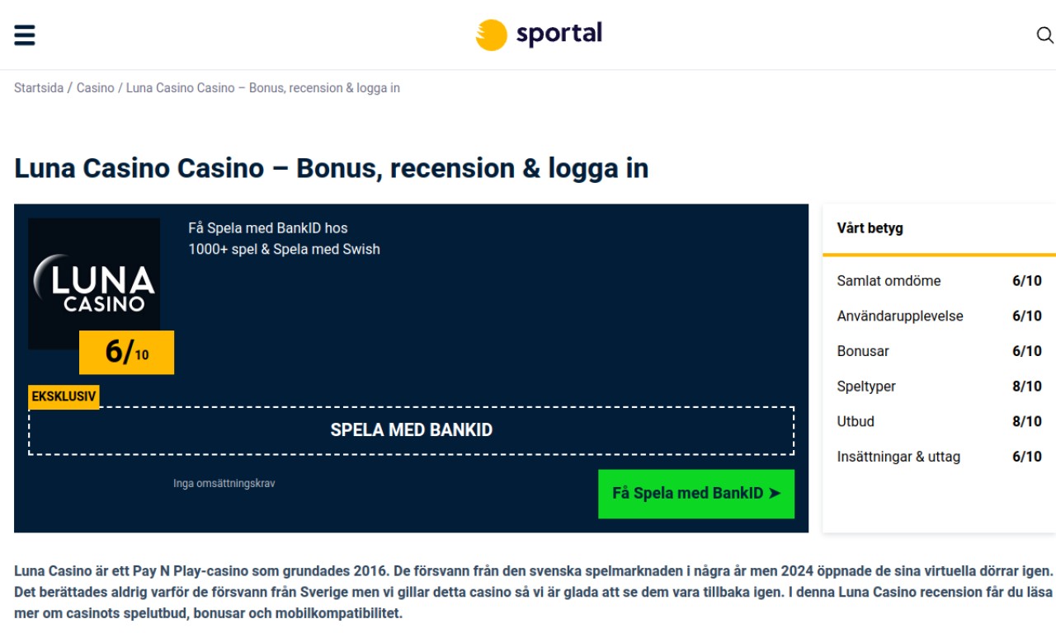This screenshot has width=1056, height=633.
Task: Click the EKSKLUSIV yellow tag
Action: (64, 396)
